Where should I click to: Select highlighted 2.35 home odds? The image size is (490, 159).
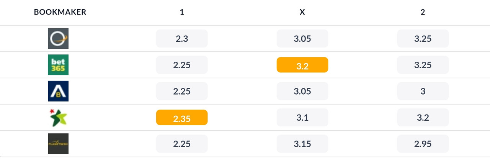coord(182,118)
